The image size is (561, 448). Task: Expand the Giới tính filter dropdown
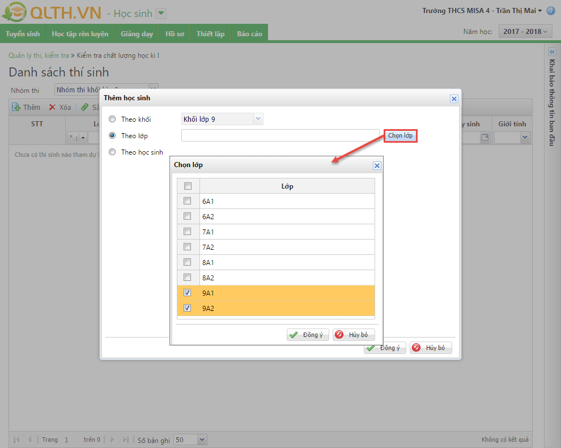click(x=525, y=137)
